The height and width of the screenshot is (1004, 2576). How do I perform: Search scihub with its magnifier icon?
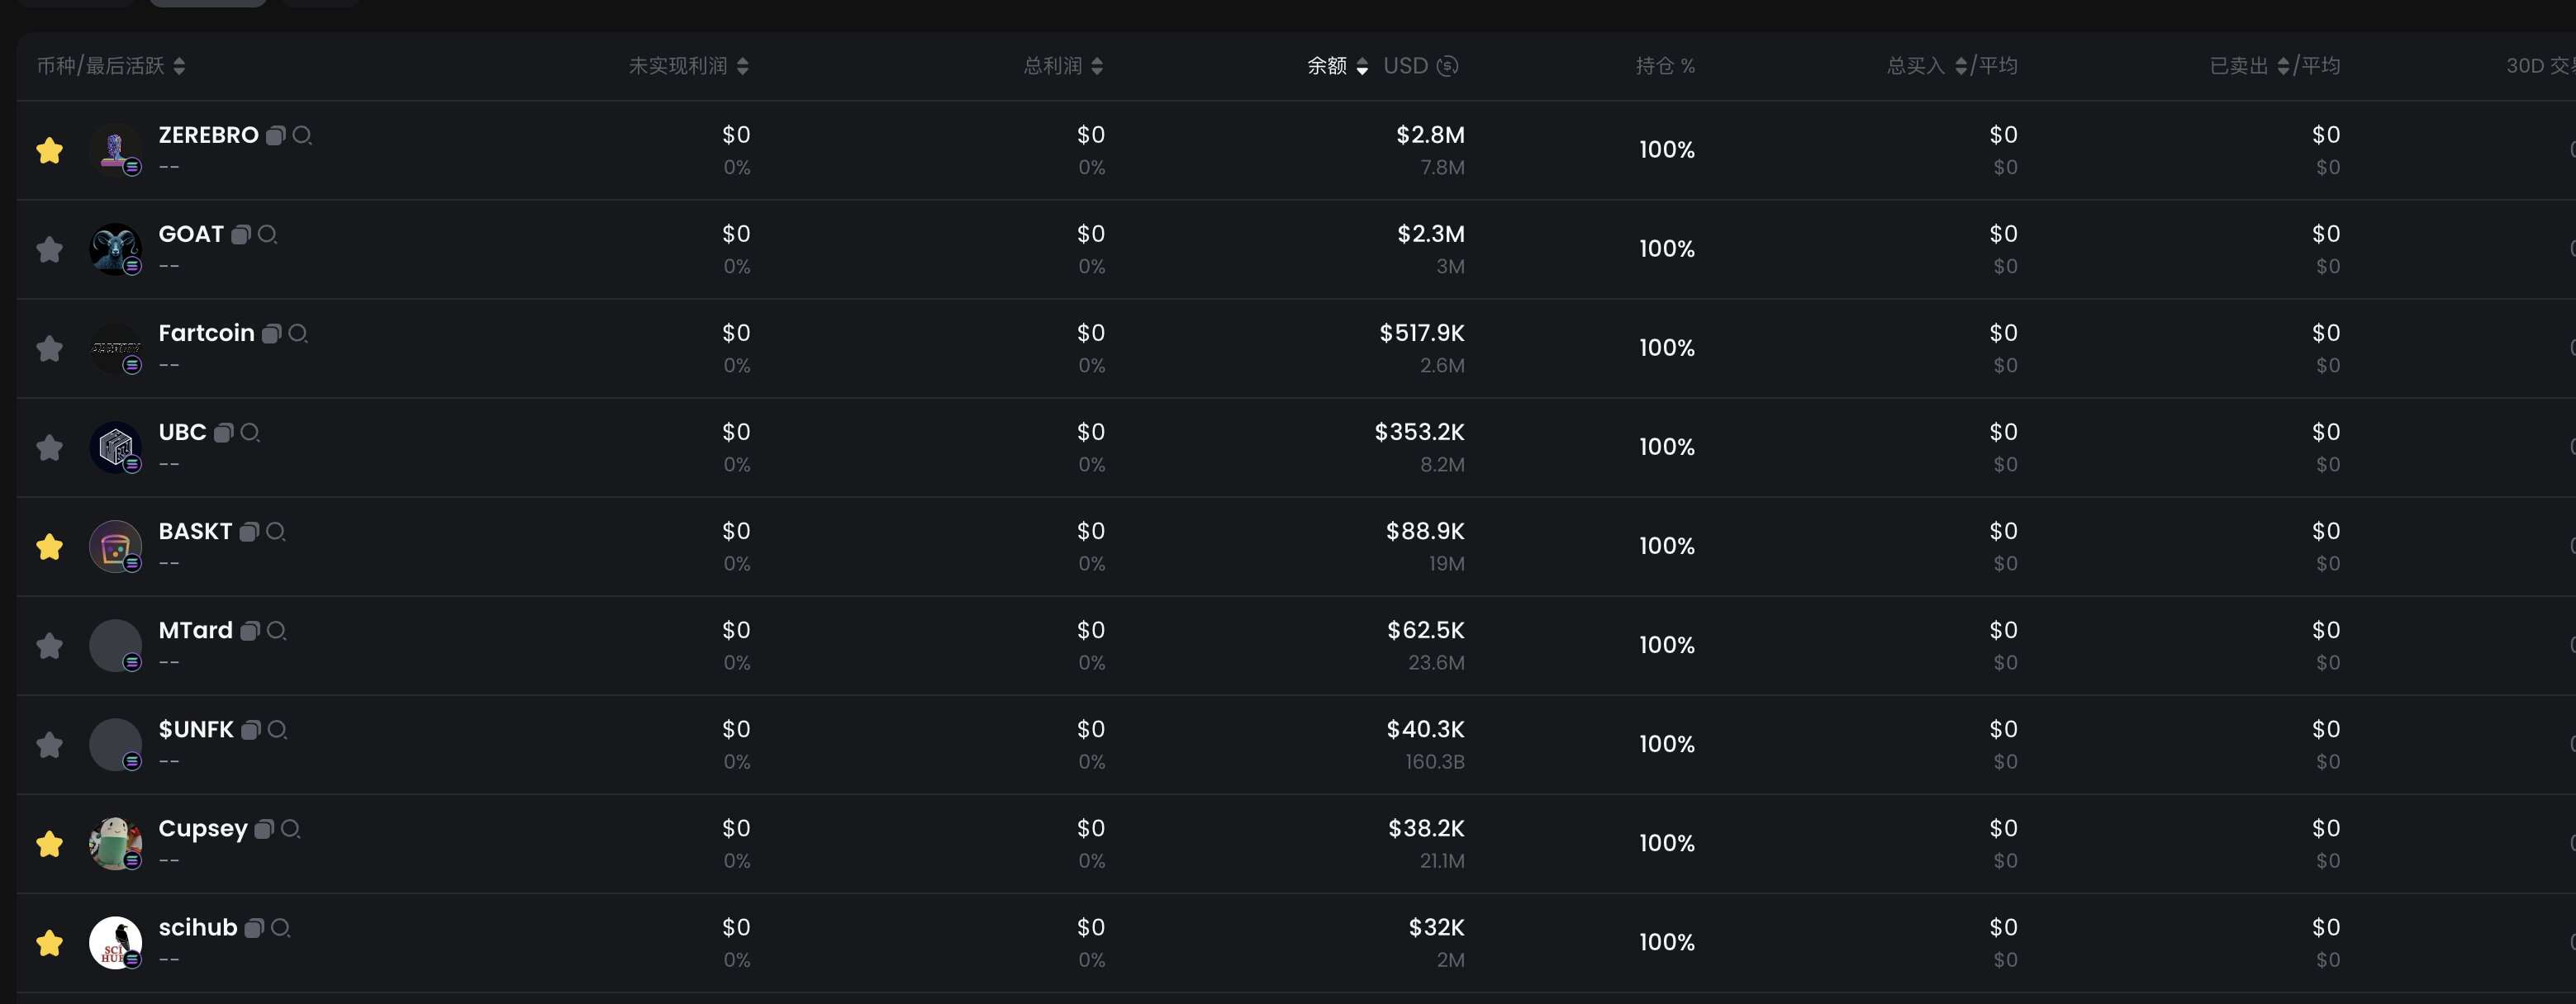281,927
